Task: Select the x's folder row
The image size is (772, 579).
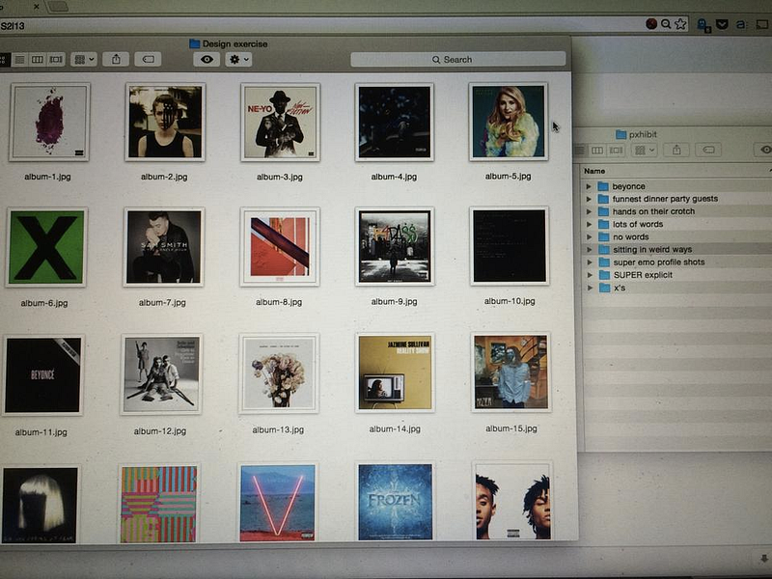Action: (x=677, y=288)
